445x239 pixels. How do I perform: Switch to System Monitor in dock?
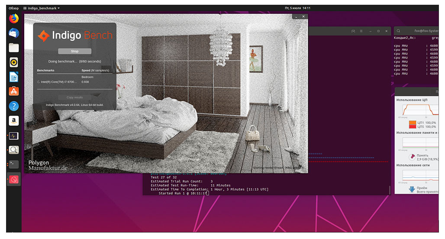pyautogui.click(x=13, y=136)
